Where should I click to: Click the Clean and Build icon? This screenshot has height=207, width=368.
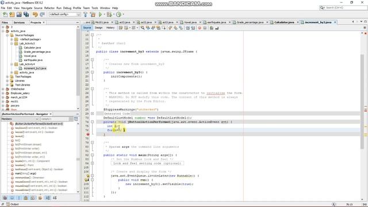pyautogui.click(x=93, y=14)
